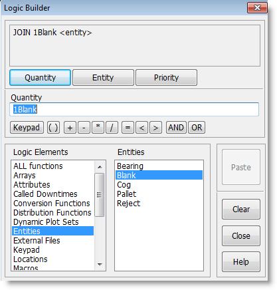Open Help for Logic Builder
This screenshot has height=290, width=277.
(x=241, y=262)
